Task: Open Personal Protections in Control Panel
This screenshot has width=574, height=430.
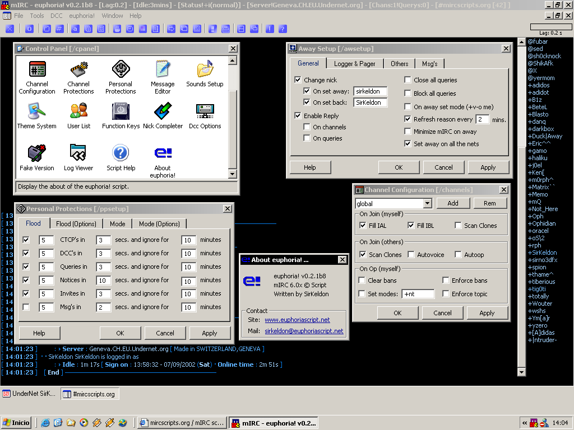Action: (x=121, y=77)
